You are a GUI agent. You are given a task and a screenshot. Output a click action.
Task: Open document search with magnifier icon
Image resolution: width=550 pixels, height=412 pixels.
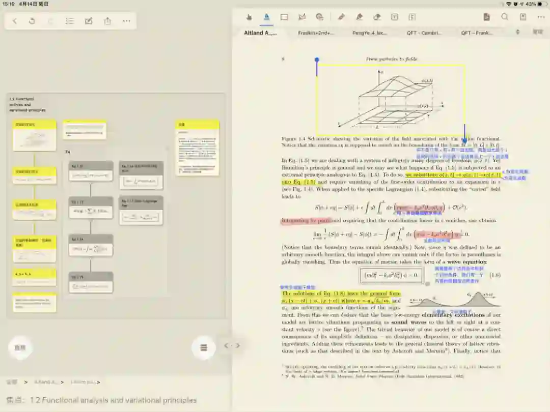click(x=505, y=17)
